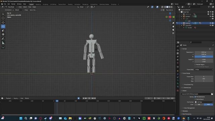Open the Marker menu in the timeline

coord(27,98)
